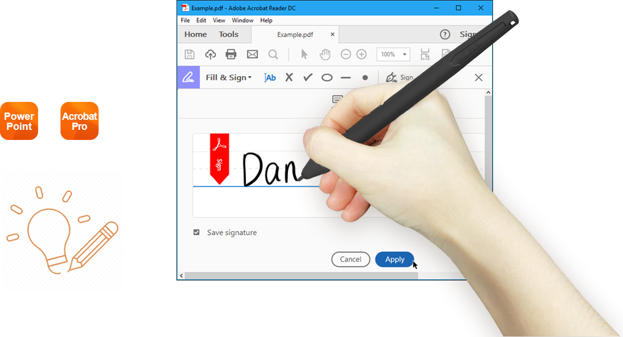Open the File menu

click(185, 20)
